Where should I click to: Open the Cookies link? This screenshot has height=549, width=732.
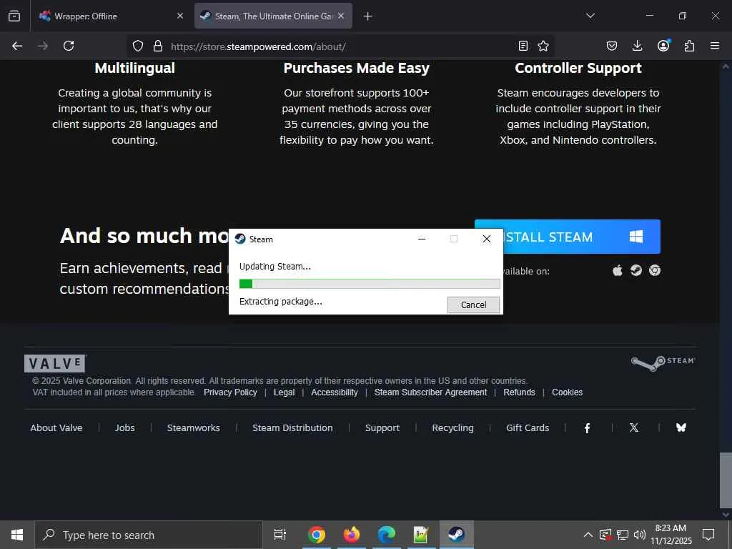(x=567, y=392)
